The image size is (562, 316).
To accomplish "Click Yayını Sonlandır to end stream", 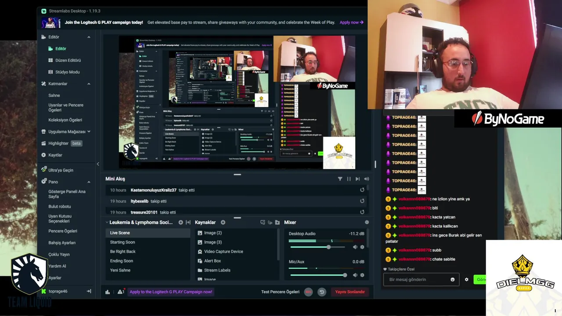I will [350, 292].
